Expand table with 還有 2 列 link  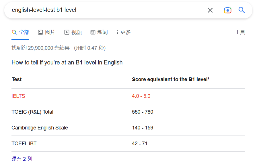point(22,159)
